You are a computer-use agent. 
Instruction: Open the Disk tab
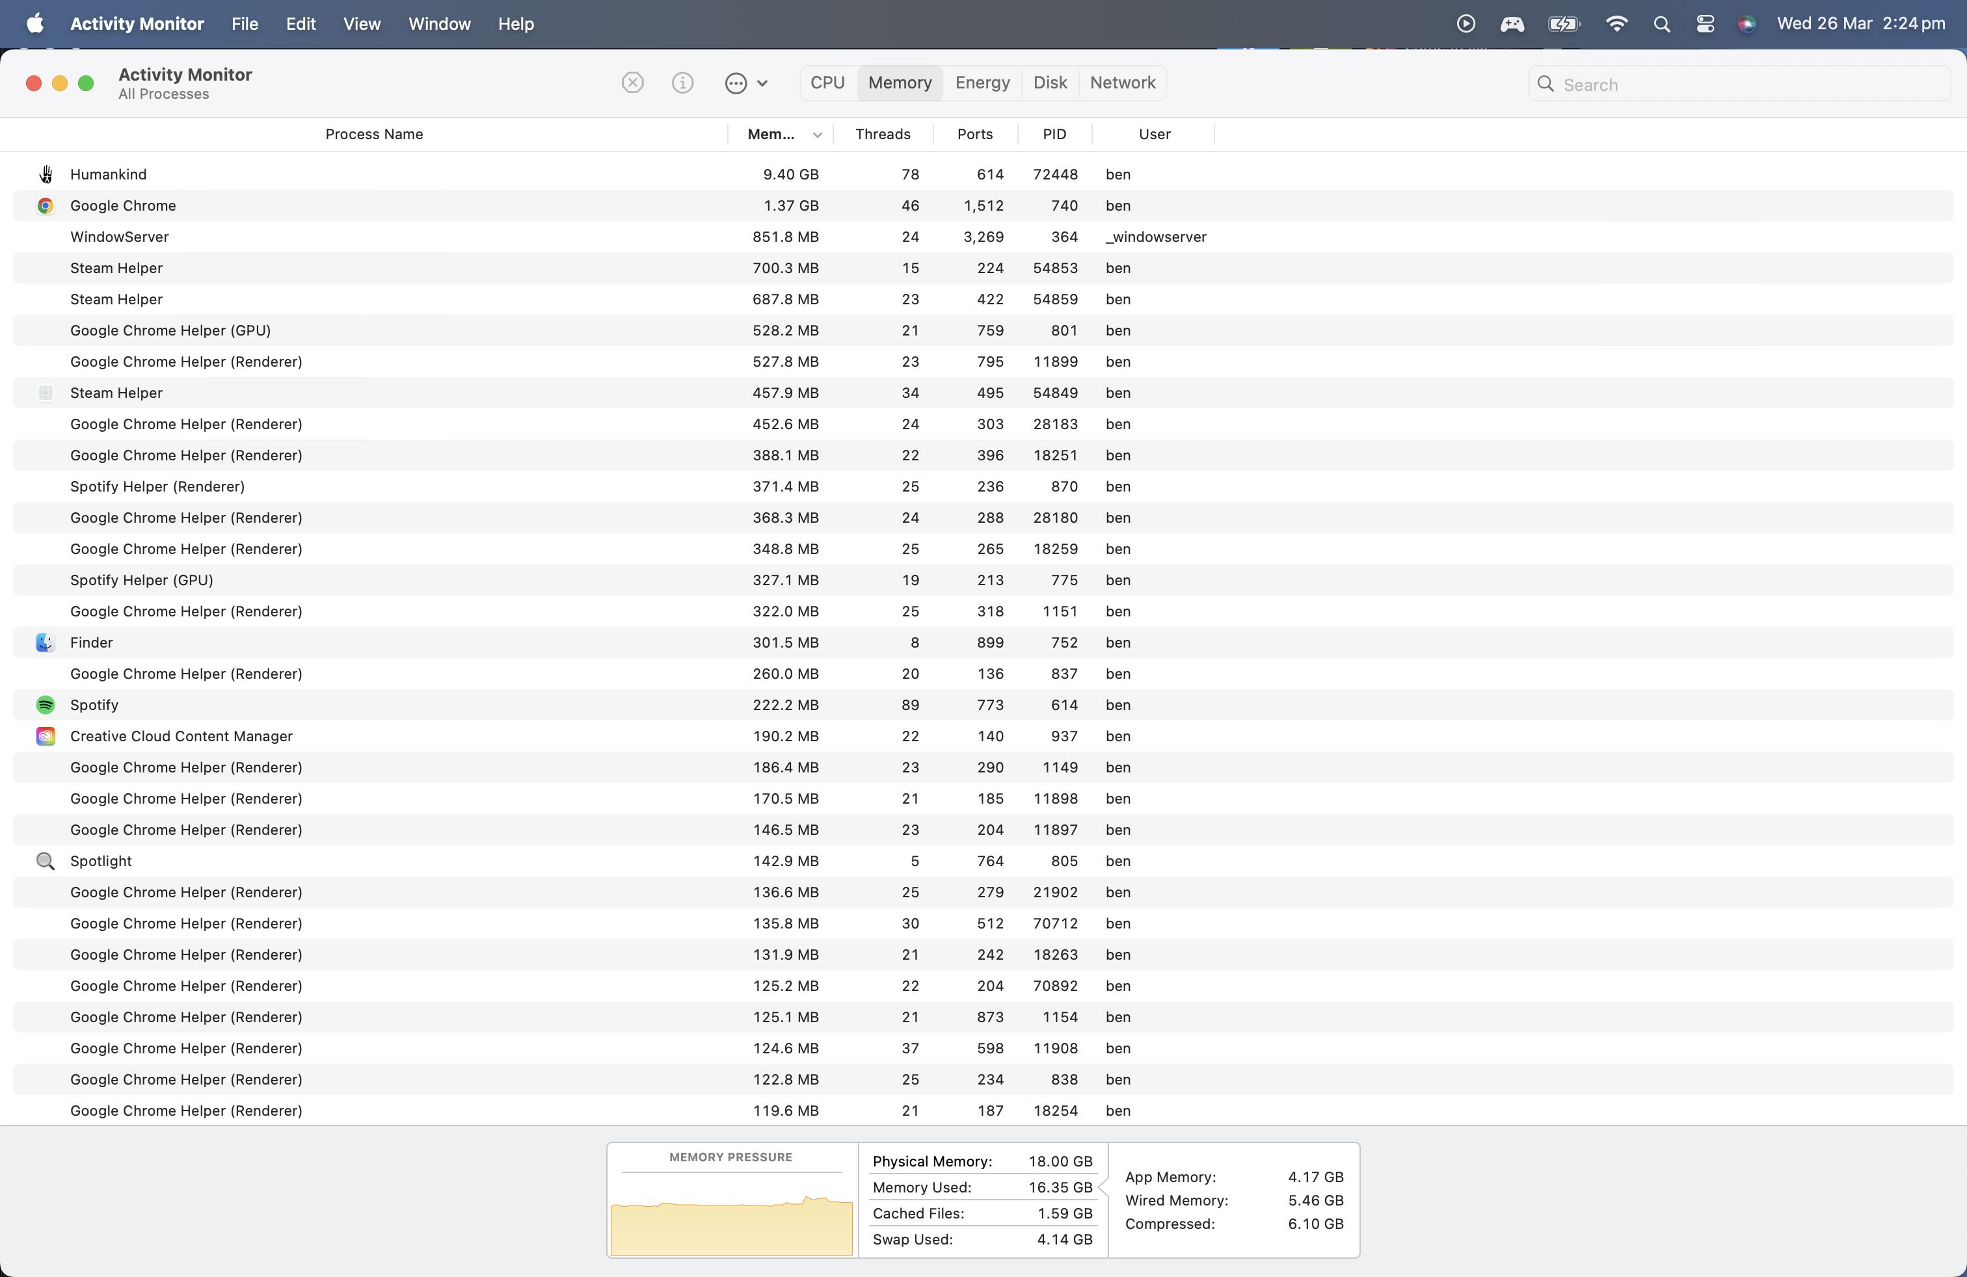pos(1050,83)
